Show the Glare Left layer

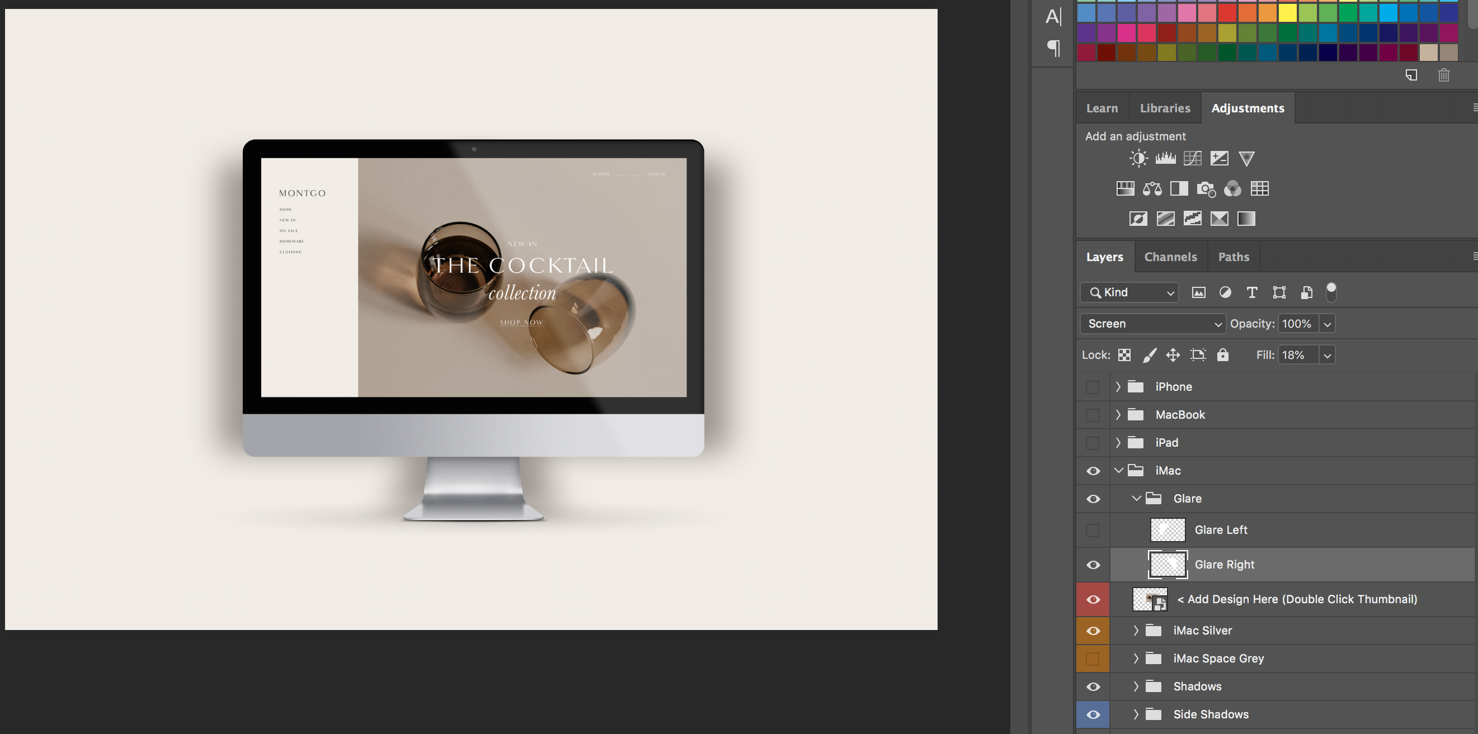pos(1093,531)
